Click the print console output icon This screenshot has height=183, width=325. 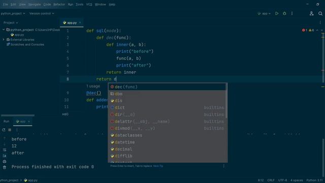pyautogui.click(x=5, y=162)
